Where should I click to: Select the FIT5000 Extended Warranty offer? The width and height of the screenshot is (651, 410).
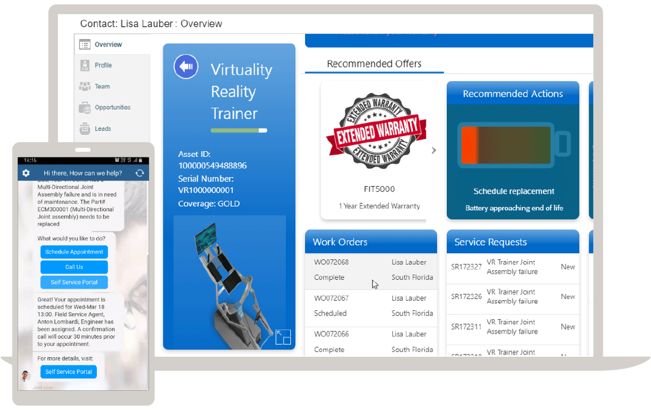pyautogui.click(x=379, y=150)
